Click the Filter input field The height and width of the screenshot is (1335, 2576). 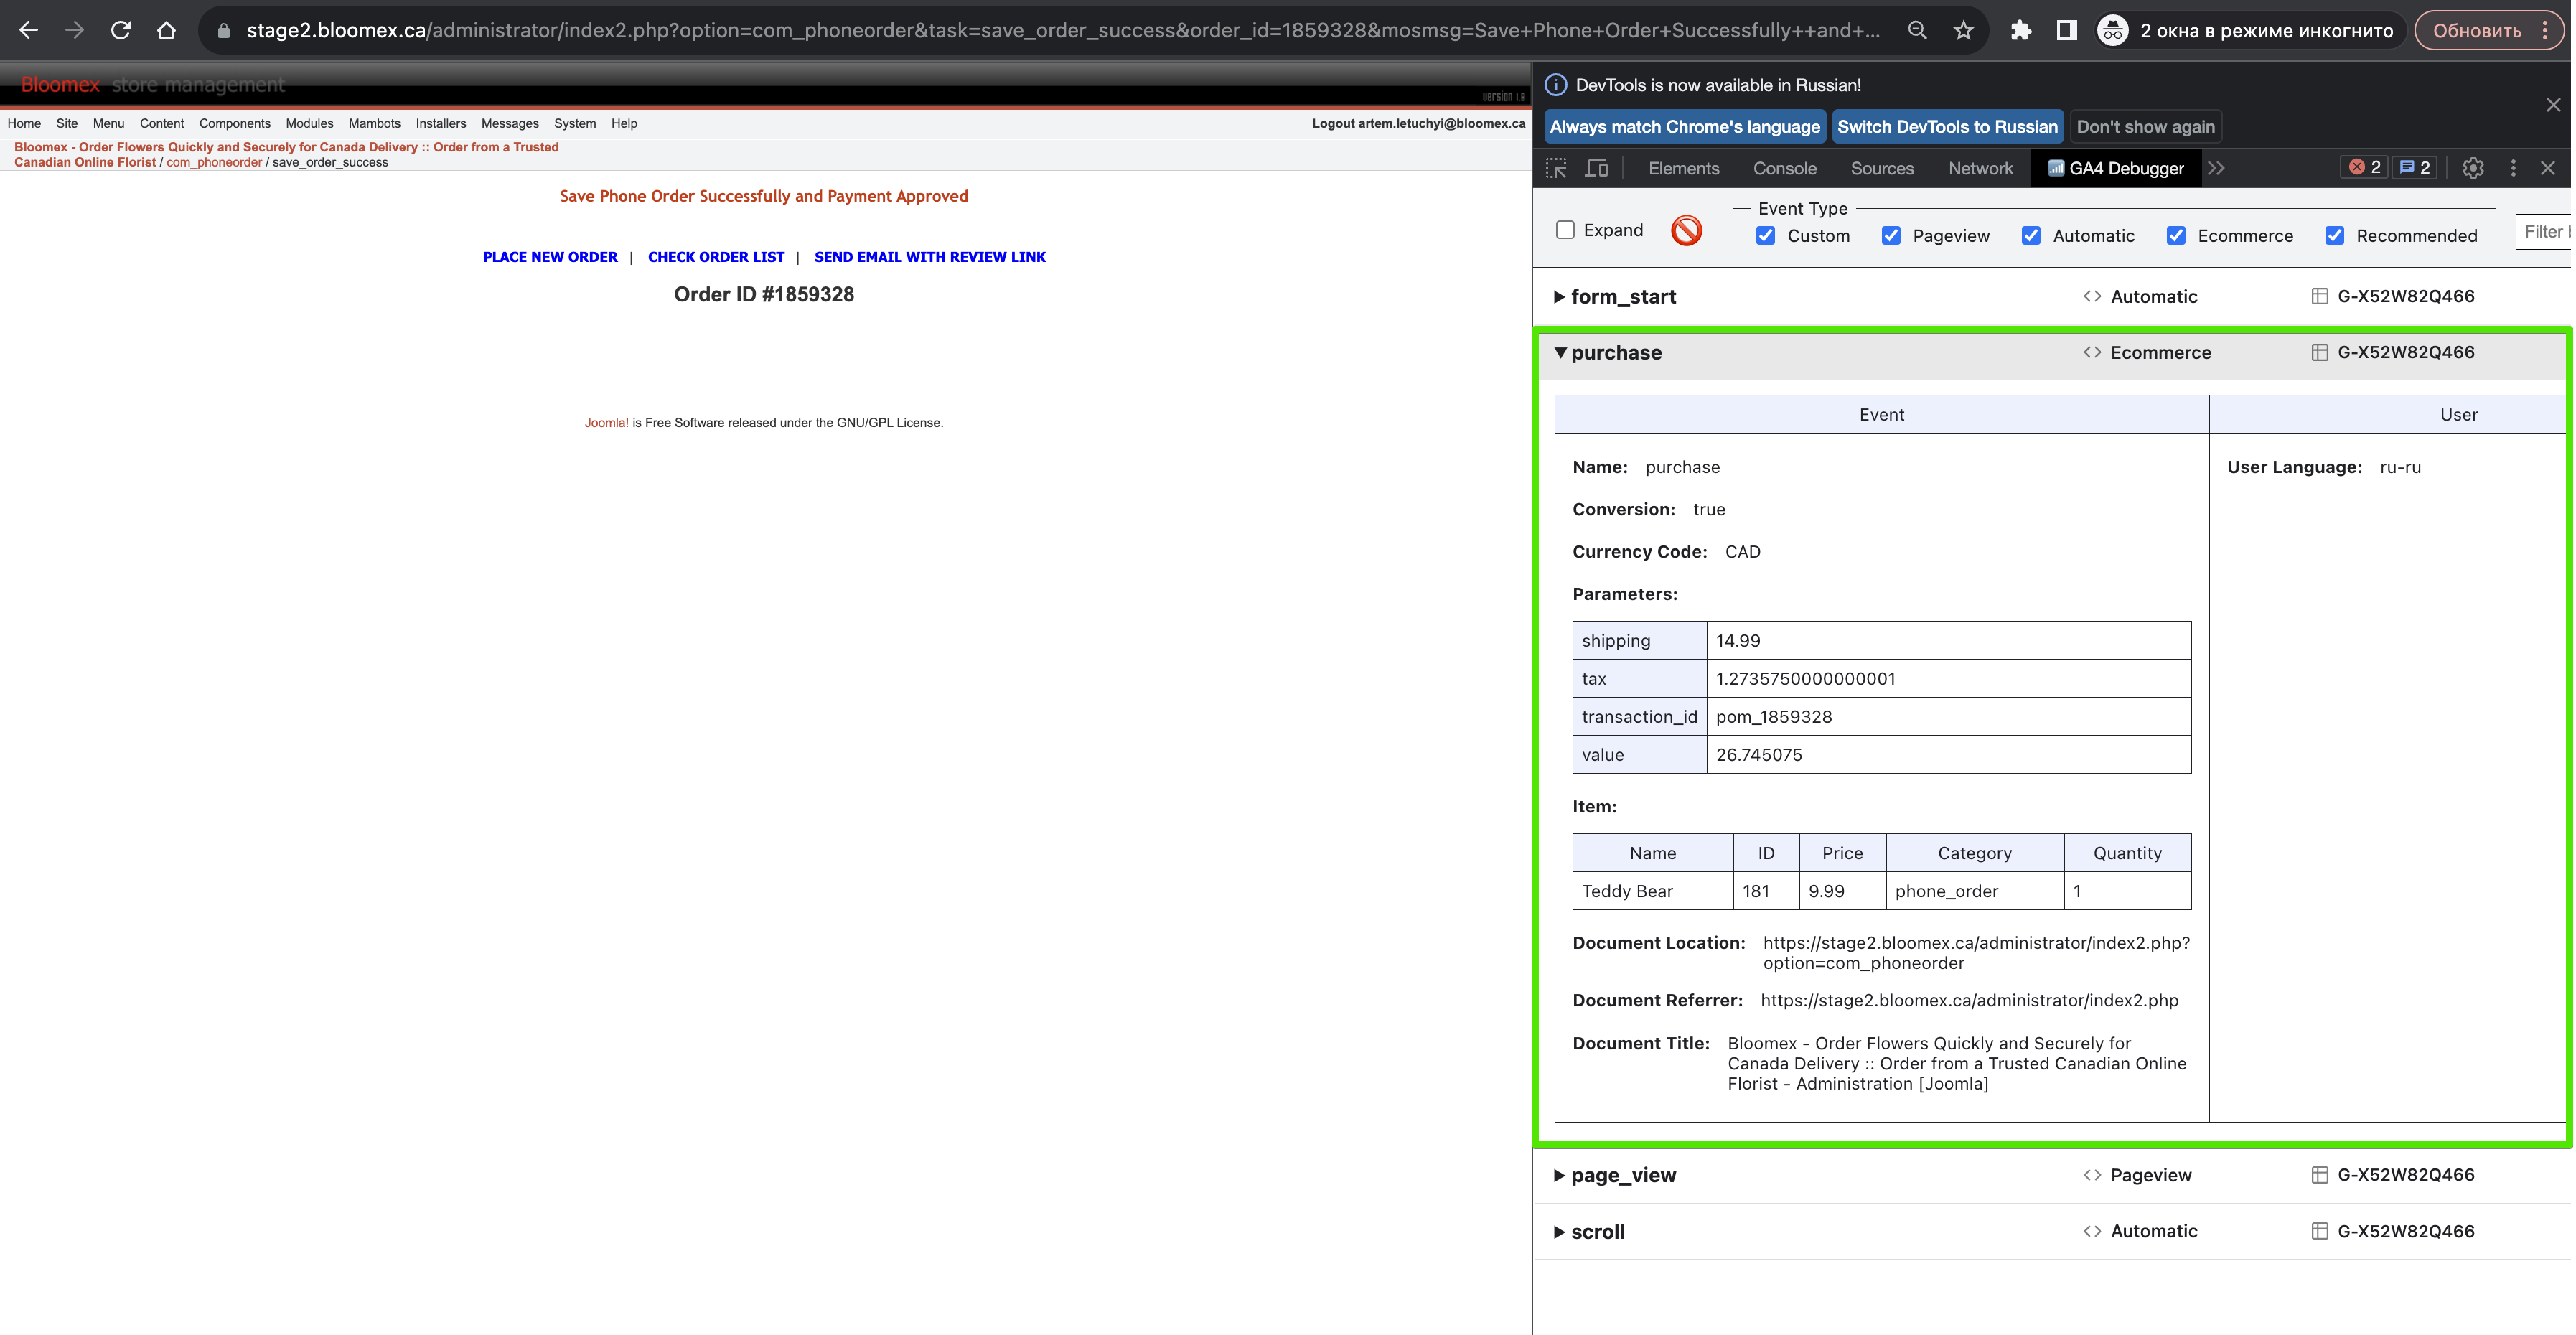2544,232
